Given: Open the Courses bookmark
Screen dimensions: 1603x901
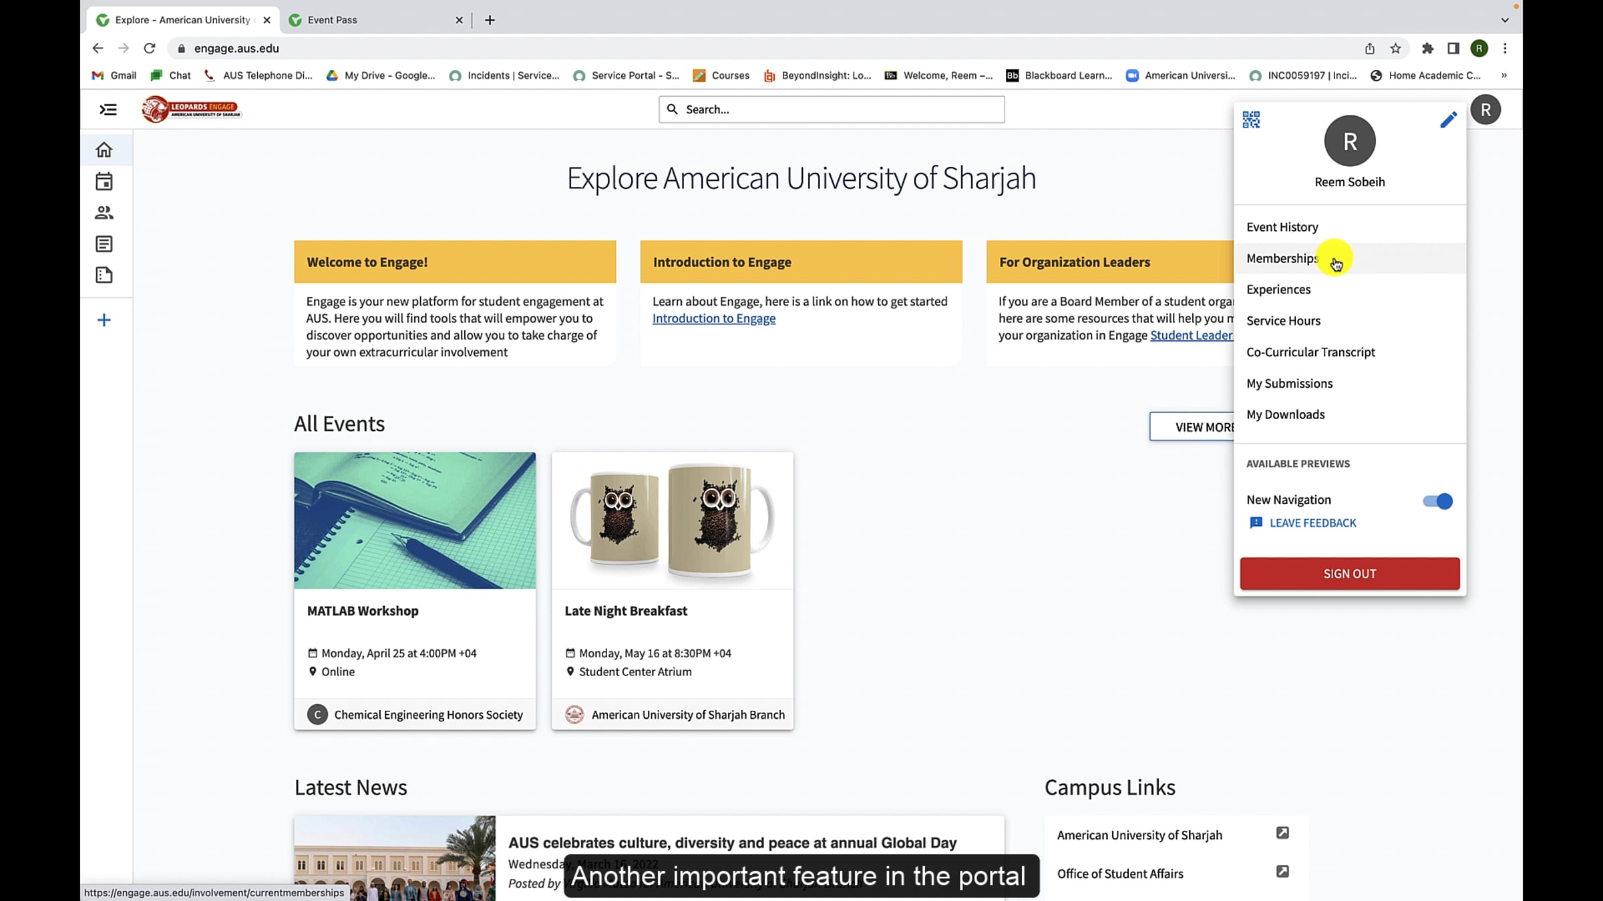Looking at the screenshot, I should pos(721,75).
